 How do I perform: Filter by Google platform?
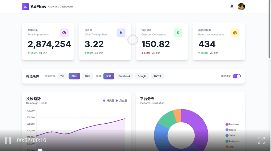(x=142, y=76)
